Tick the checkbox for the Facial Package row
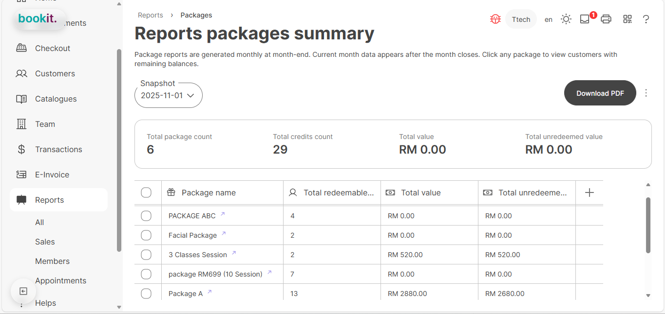The image size is (665, 314). point(146,235)
